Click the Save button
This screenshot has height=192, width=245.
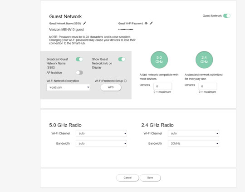pos(150,178)
